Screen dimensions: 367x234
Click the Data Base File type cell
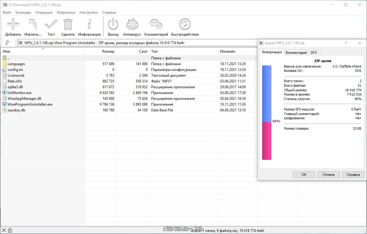click(162, 110)
